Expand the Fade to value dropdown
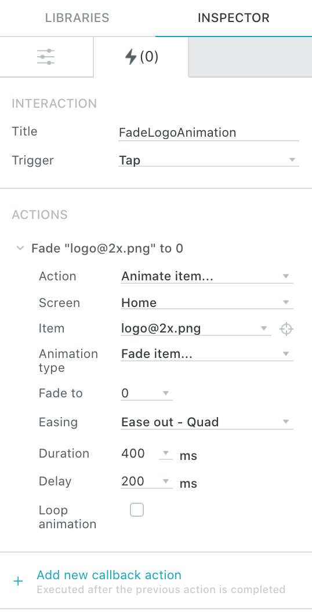This screenshot has height=614, width=312. 147,393
